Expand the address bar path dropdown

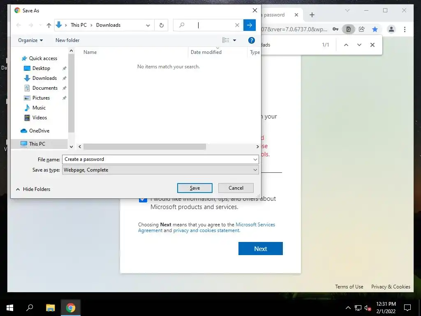(148, 25)
